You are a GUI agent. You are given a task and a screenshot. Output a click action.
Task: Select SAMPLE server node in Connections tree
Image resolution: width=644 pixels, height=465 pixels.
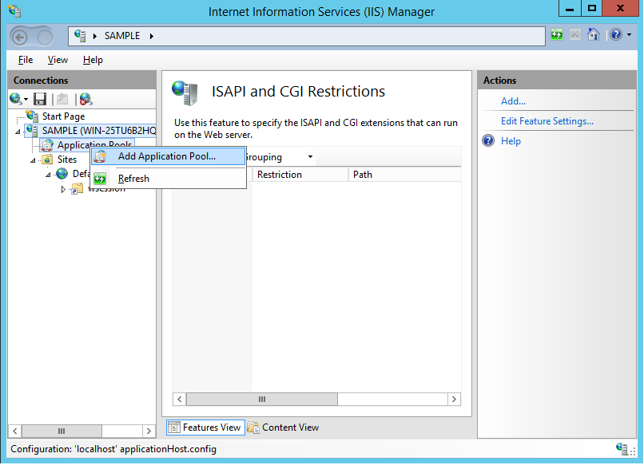pyautogui.click(x=99, y=131)
